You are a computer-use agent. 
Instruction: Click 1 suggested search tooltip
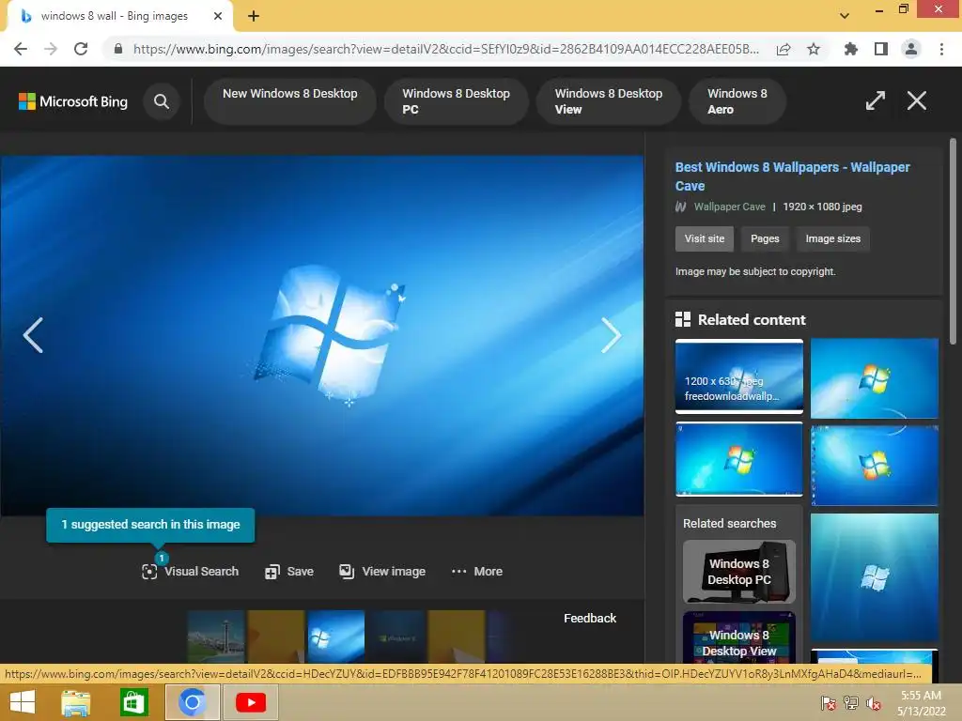coord(150,525)
